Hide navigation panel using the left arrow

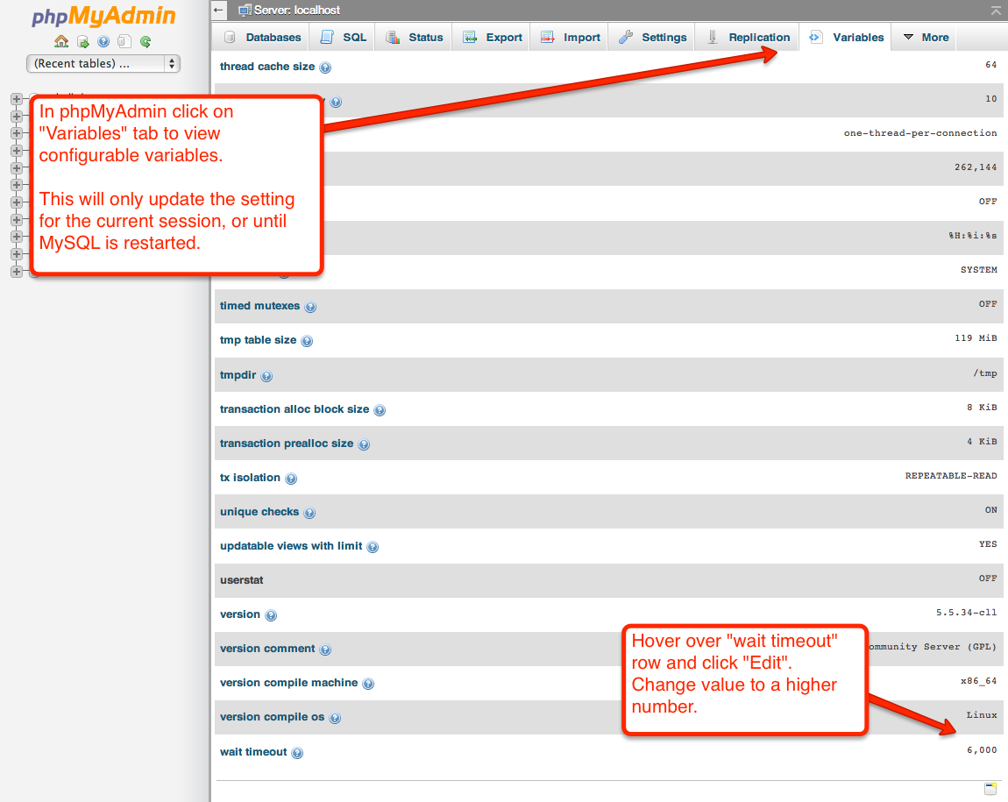220,11
